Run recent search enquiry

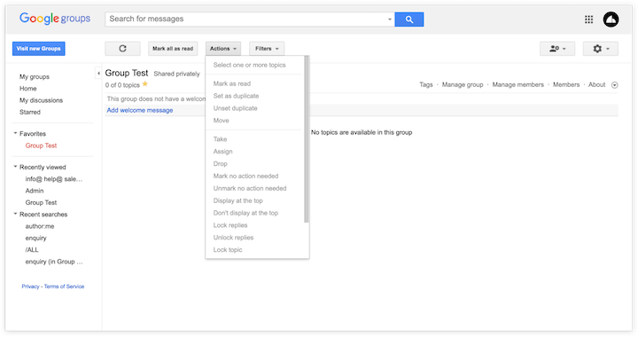click(35, 238)
